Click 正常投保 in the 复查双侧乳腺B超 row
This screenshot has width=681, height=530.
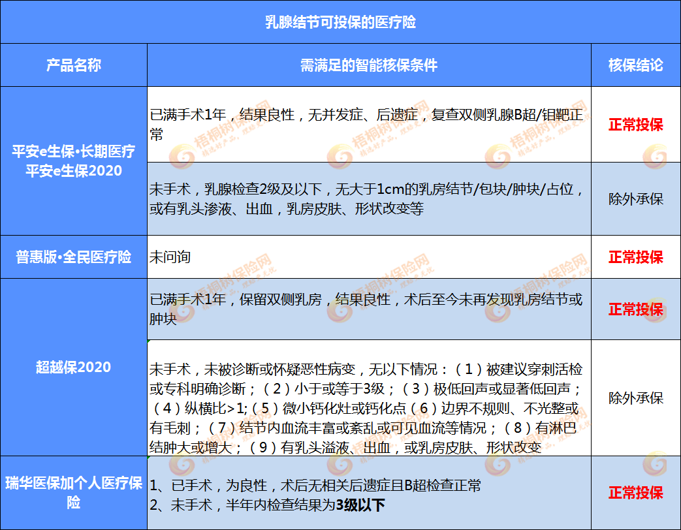(x=636, y=125)
